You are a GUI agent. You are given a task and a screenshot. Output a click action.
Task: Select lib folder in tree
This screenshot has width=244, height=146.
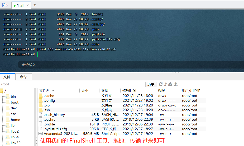tap(13, 125)
